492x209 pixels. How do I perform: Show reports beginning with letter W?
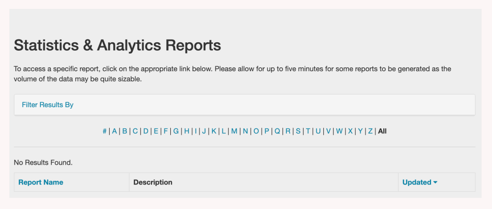point(339,131)
